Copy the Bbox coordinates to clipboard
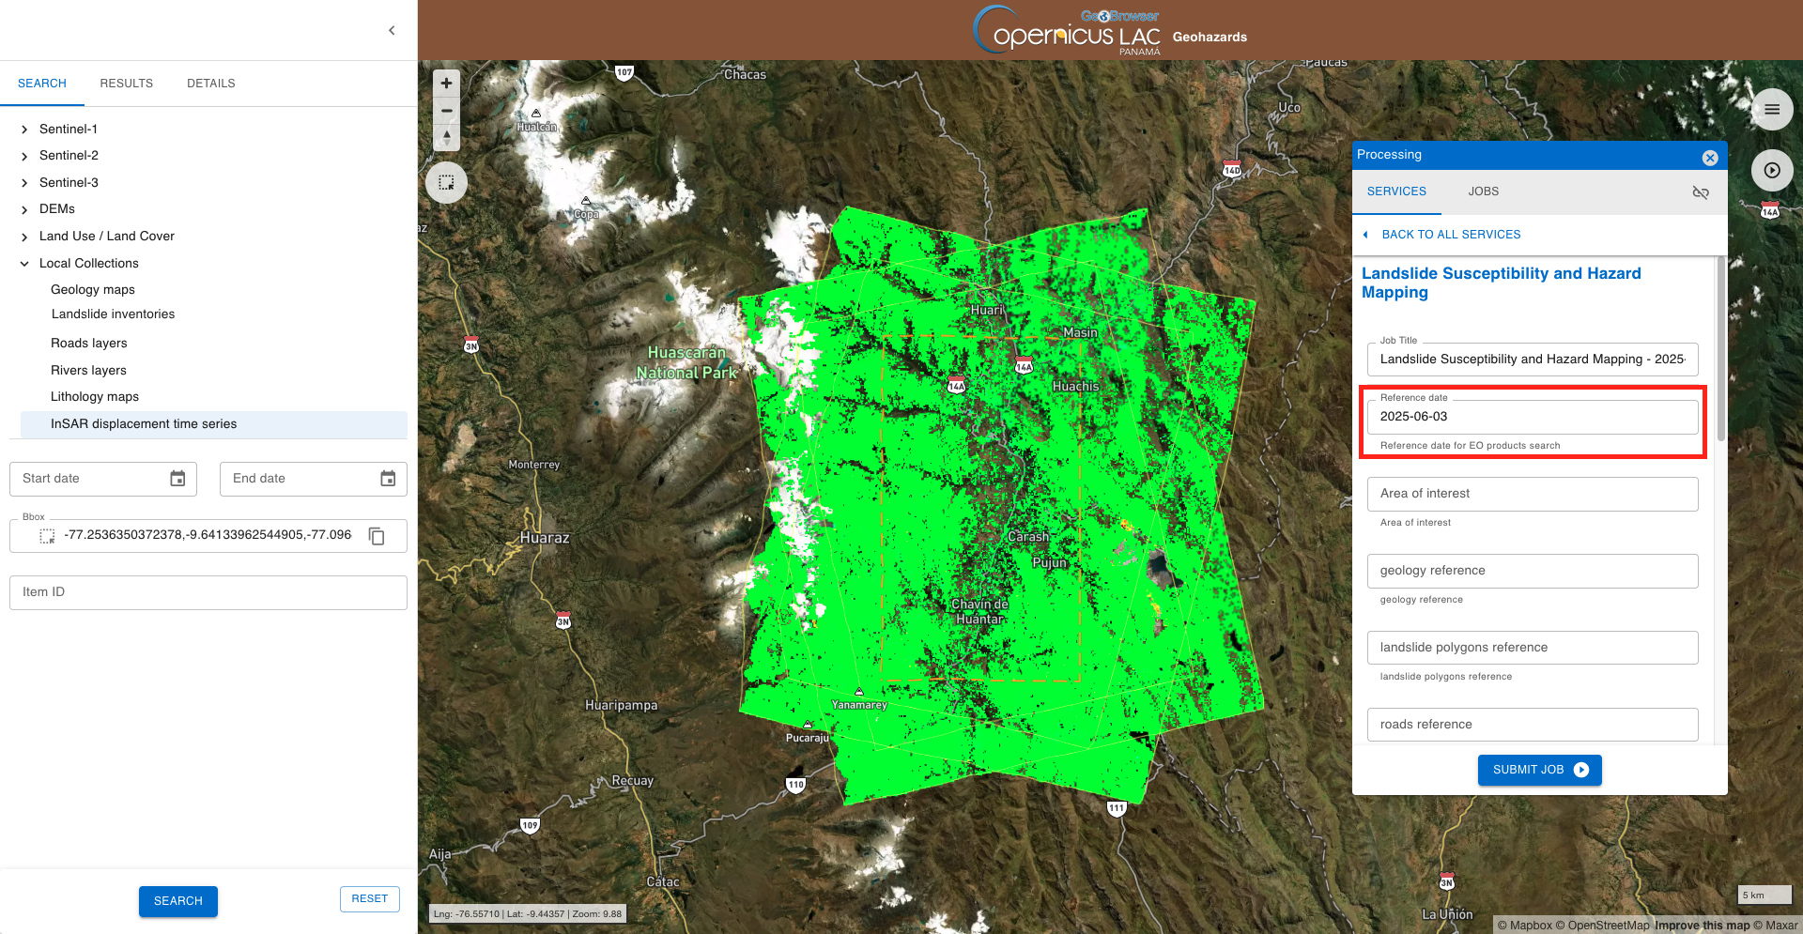The height and width of the screenshot is (934, 1803). [x=377, y=536]
